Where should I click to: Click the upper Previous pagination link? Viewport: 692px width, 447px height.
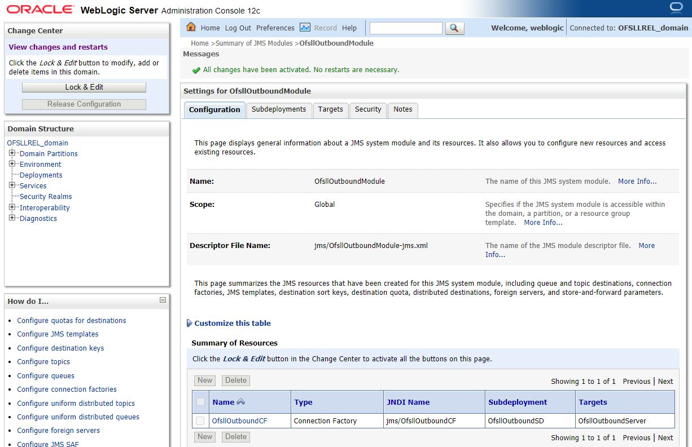637,381
